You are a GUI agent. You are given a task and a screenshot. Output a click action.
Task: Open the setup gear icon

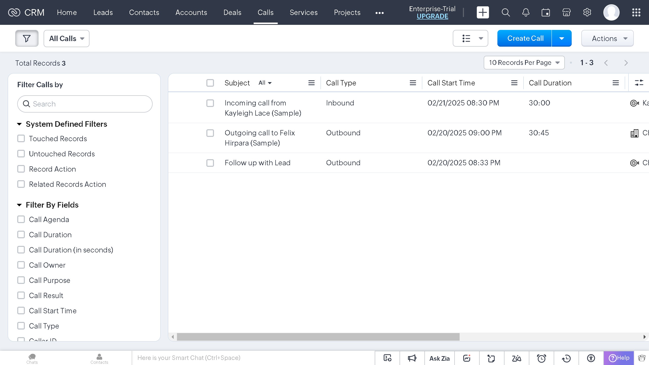[587, 12]
